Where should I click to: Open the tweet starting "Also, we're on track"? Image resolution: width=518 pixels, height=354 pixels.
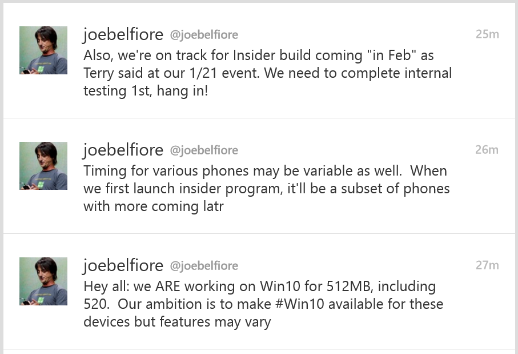(x=267, y=73)
